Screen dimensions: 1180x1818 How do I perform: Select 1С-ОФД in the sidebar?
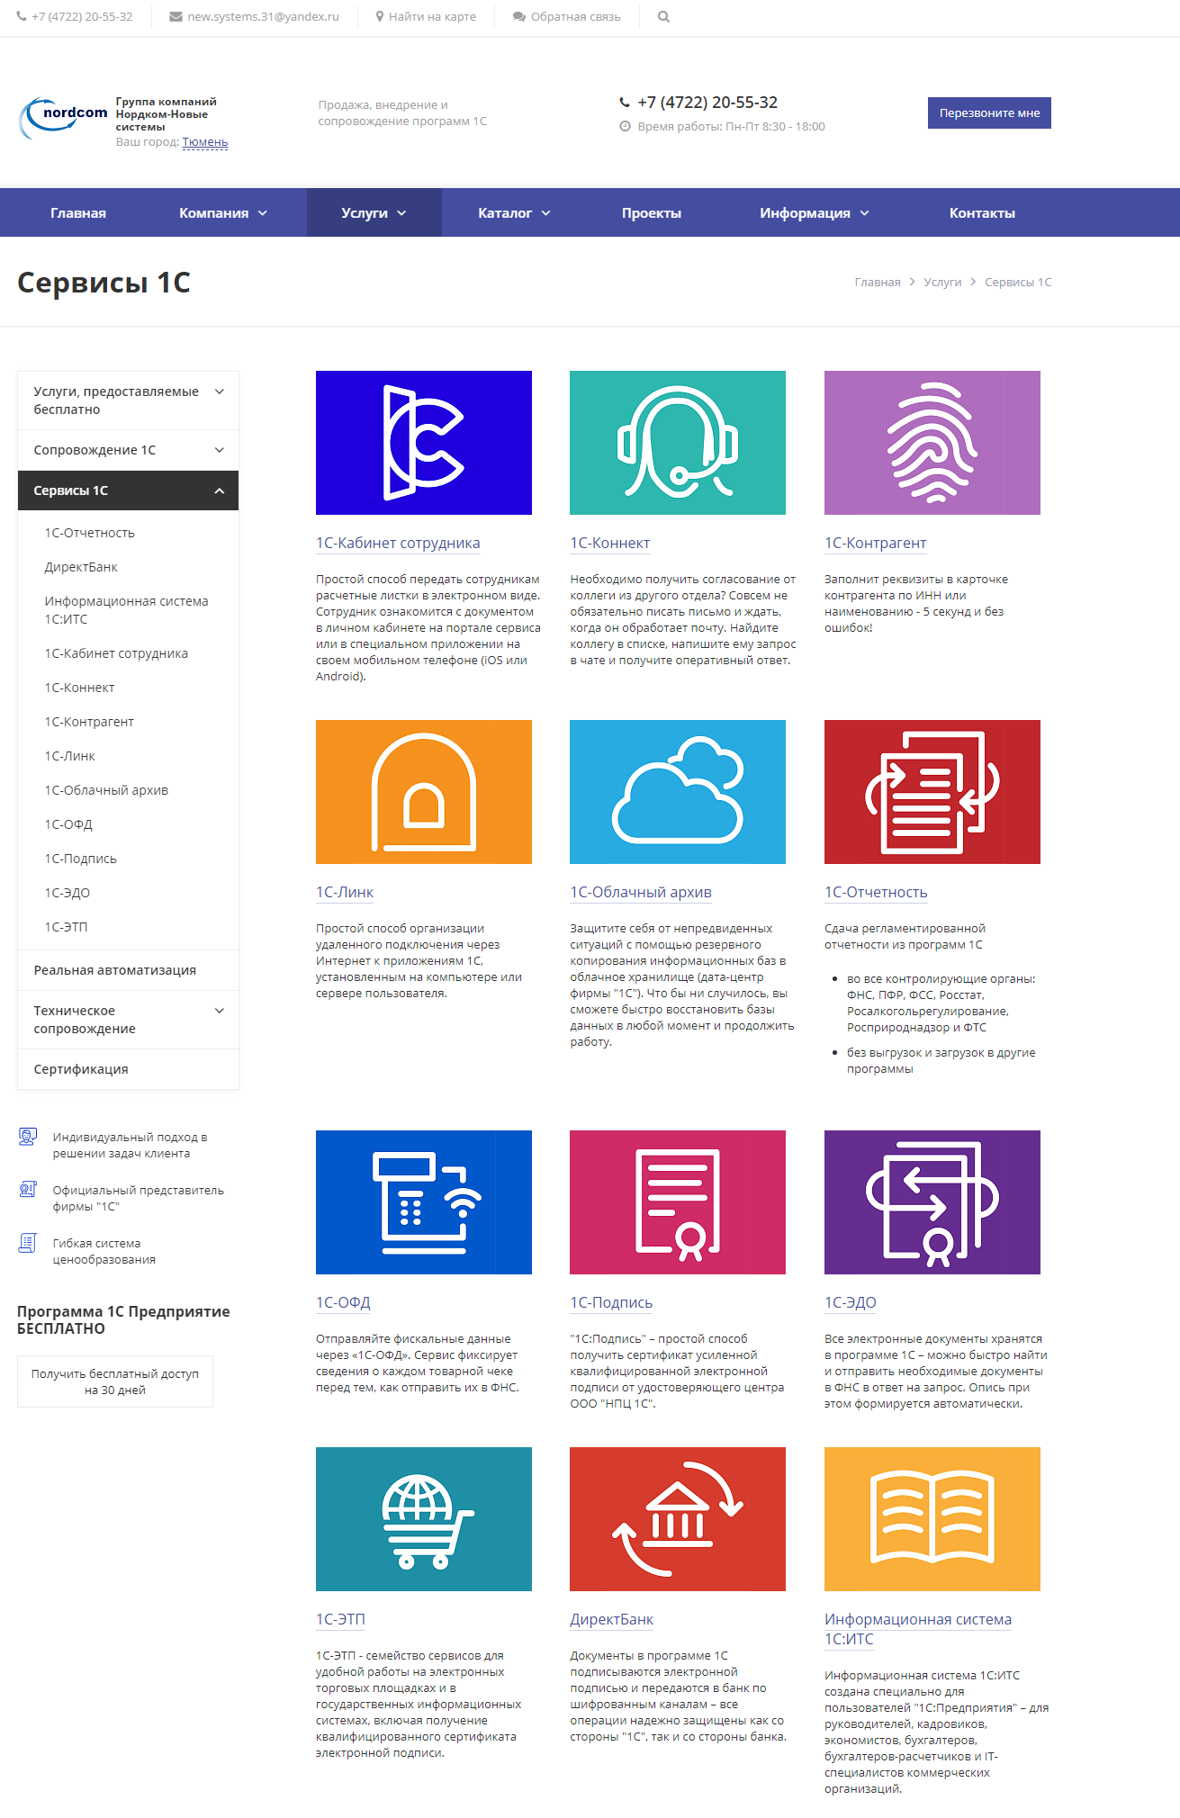point(68,824)
